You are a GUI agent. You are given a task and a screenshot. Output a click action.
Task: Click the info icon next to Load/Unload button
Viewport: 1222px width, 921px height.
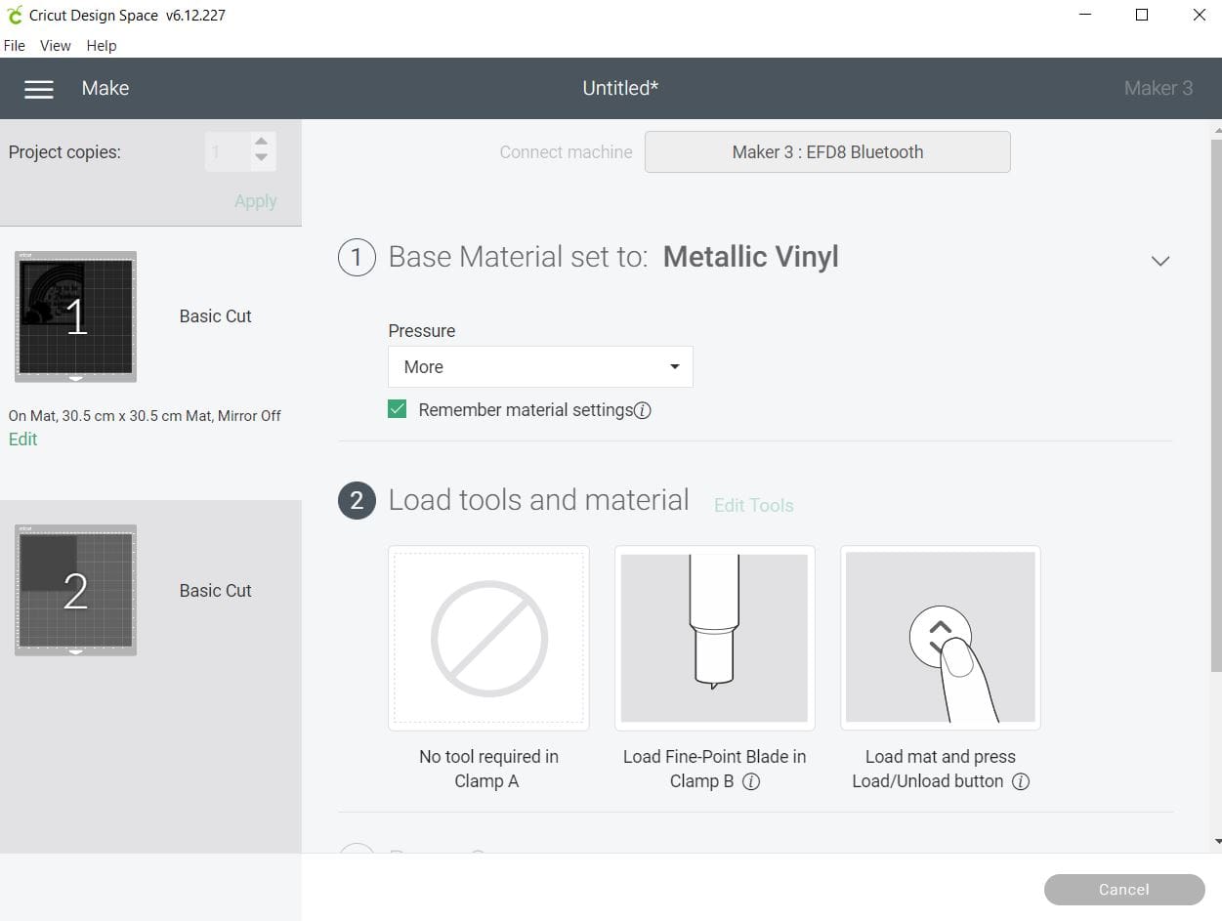[x=1021, y=781]
